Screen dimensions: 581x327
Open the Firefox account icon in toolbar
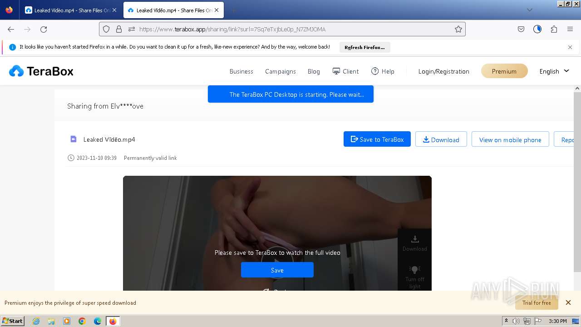[x=537, y=29]
